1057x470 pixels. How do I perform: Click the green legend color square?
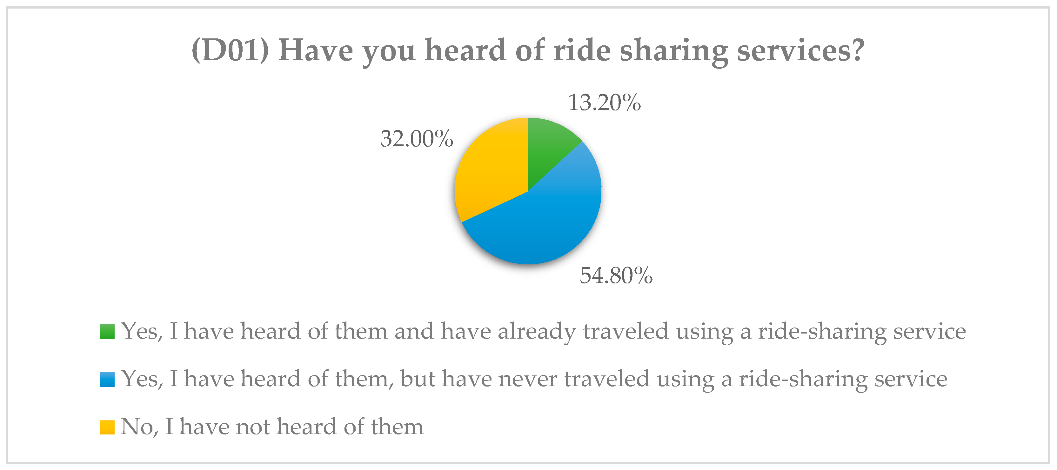coord(107,332)
